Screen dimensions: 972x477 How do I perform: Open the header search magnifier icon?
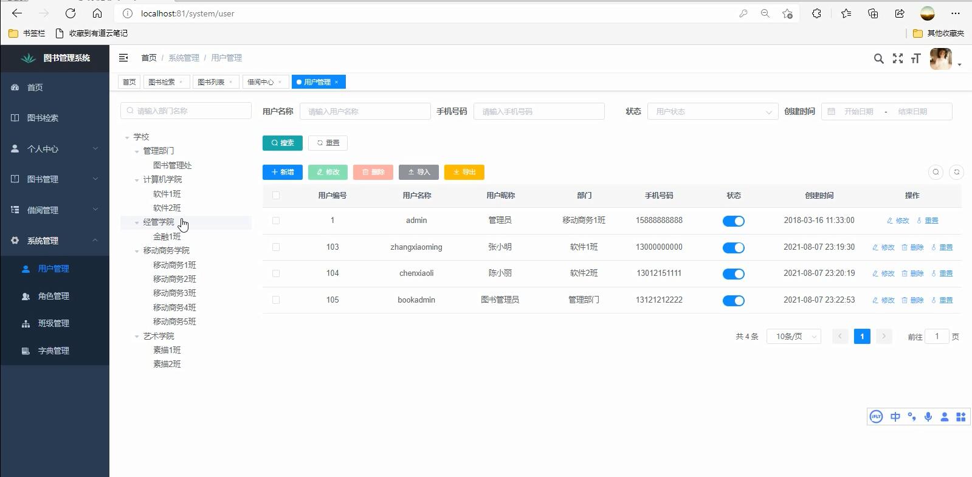tap(878, 58)
